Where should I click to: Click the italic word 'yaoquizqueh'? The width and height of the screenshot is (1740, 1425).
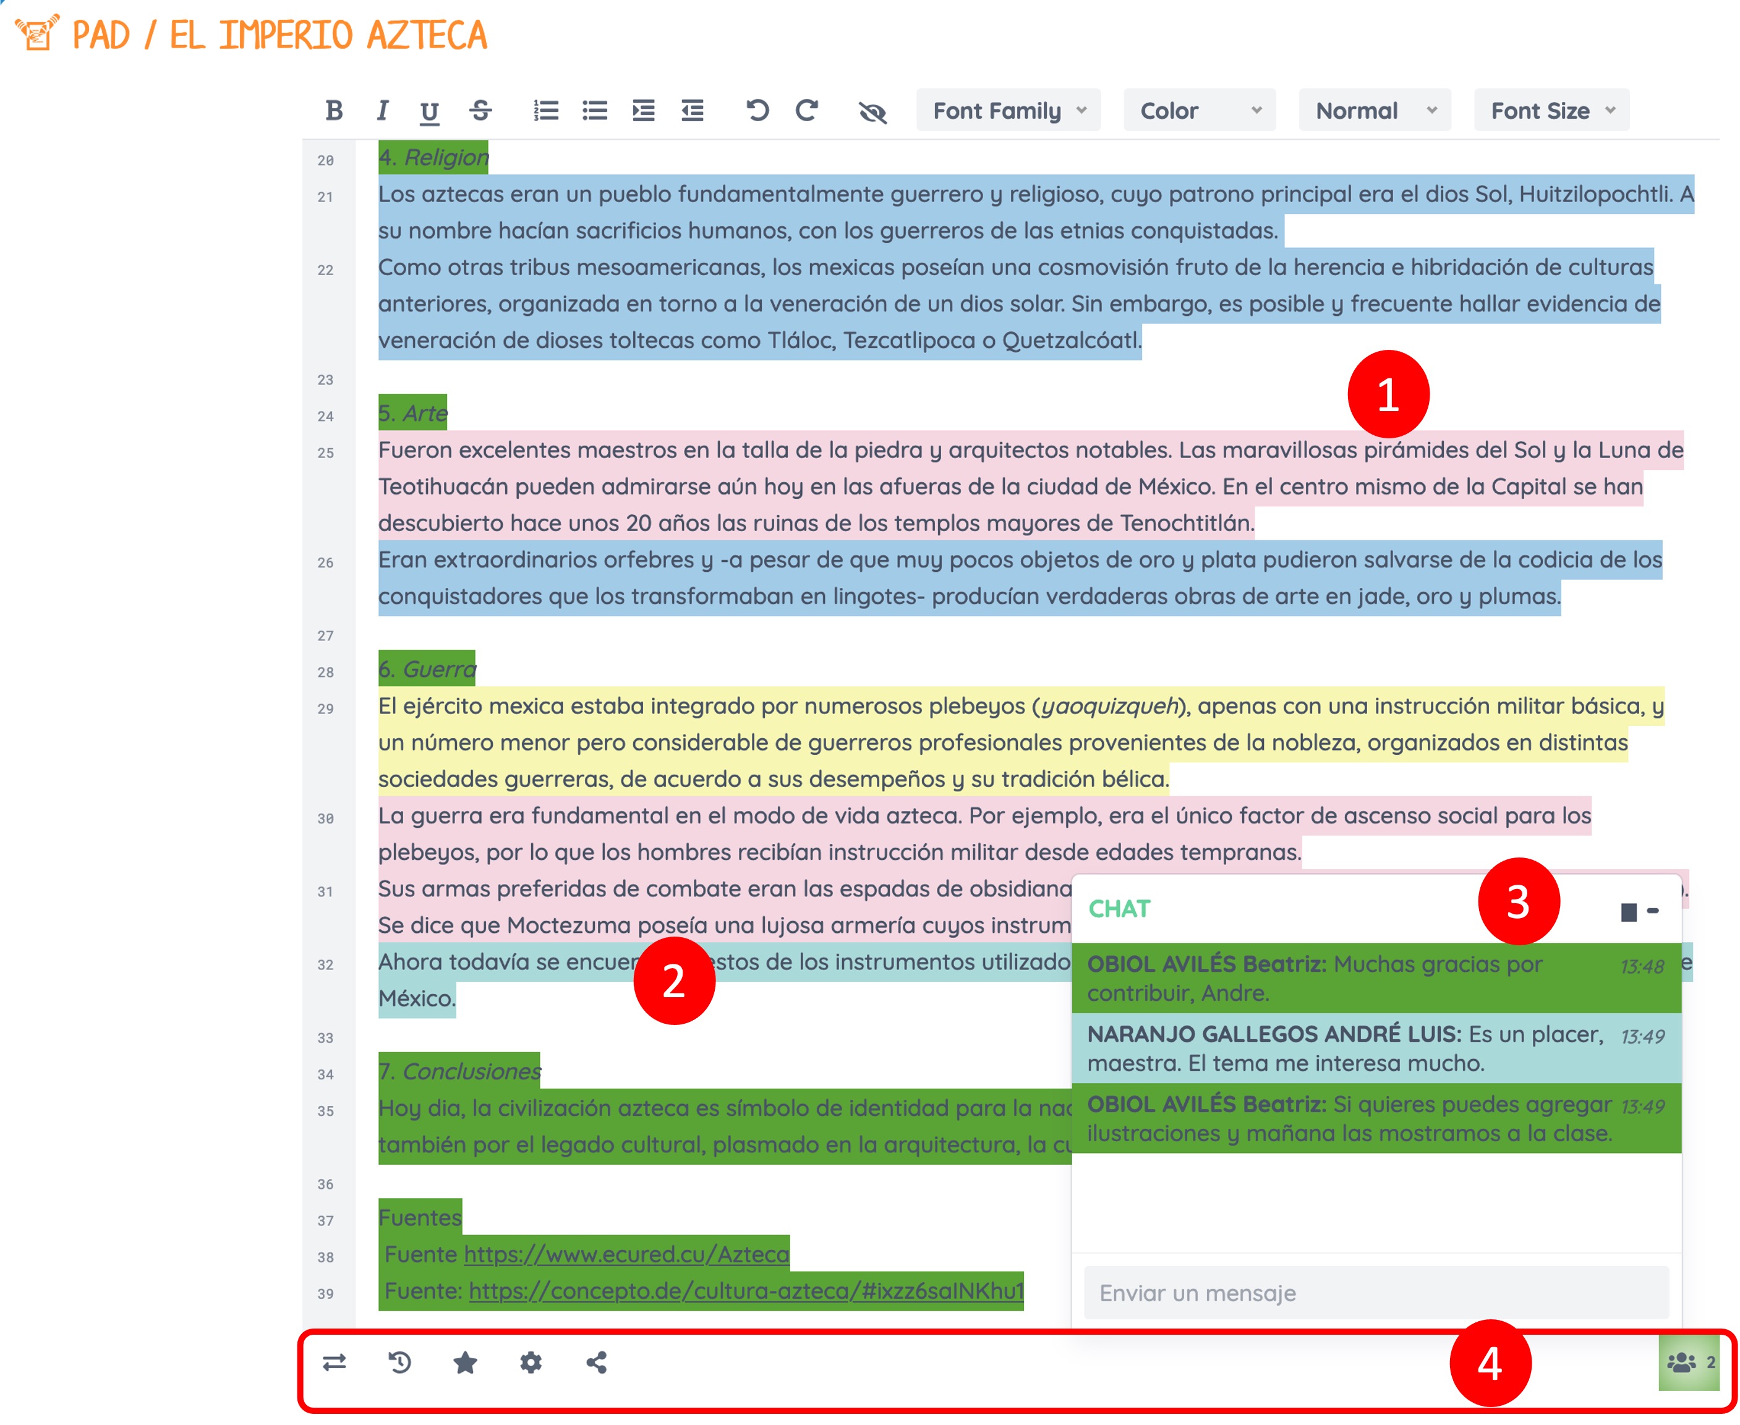pyautogui.click(x=1110, y=706)
